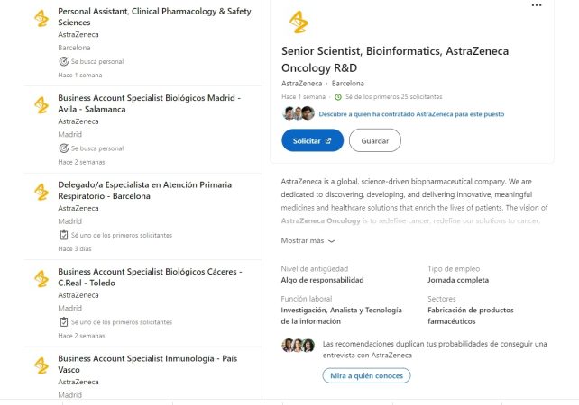Click hiring team profile photos near Descubre
579x405 pixels.
tap(298, 113)
